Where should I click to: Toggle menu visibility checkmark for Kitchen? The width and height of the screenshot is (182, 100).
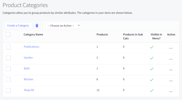[x=152, y=80]
